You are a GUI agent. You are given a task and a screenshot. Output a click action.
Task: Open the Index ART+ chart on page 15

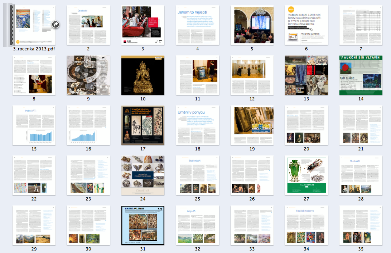click(34, 125)
